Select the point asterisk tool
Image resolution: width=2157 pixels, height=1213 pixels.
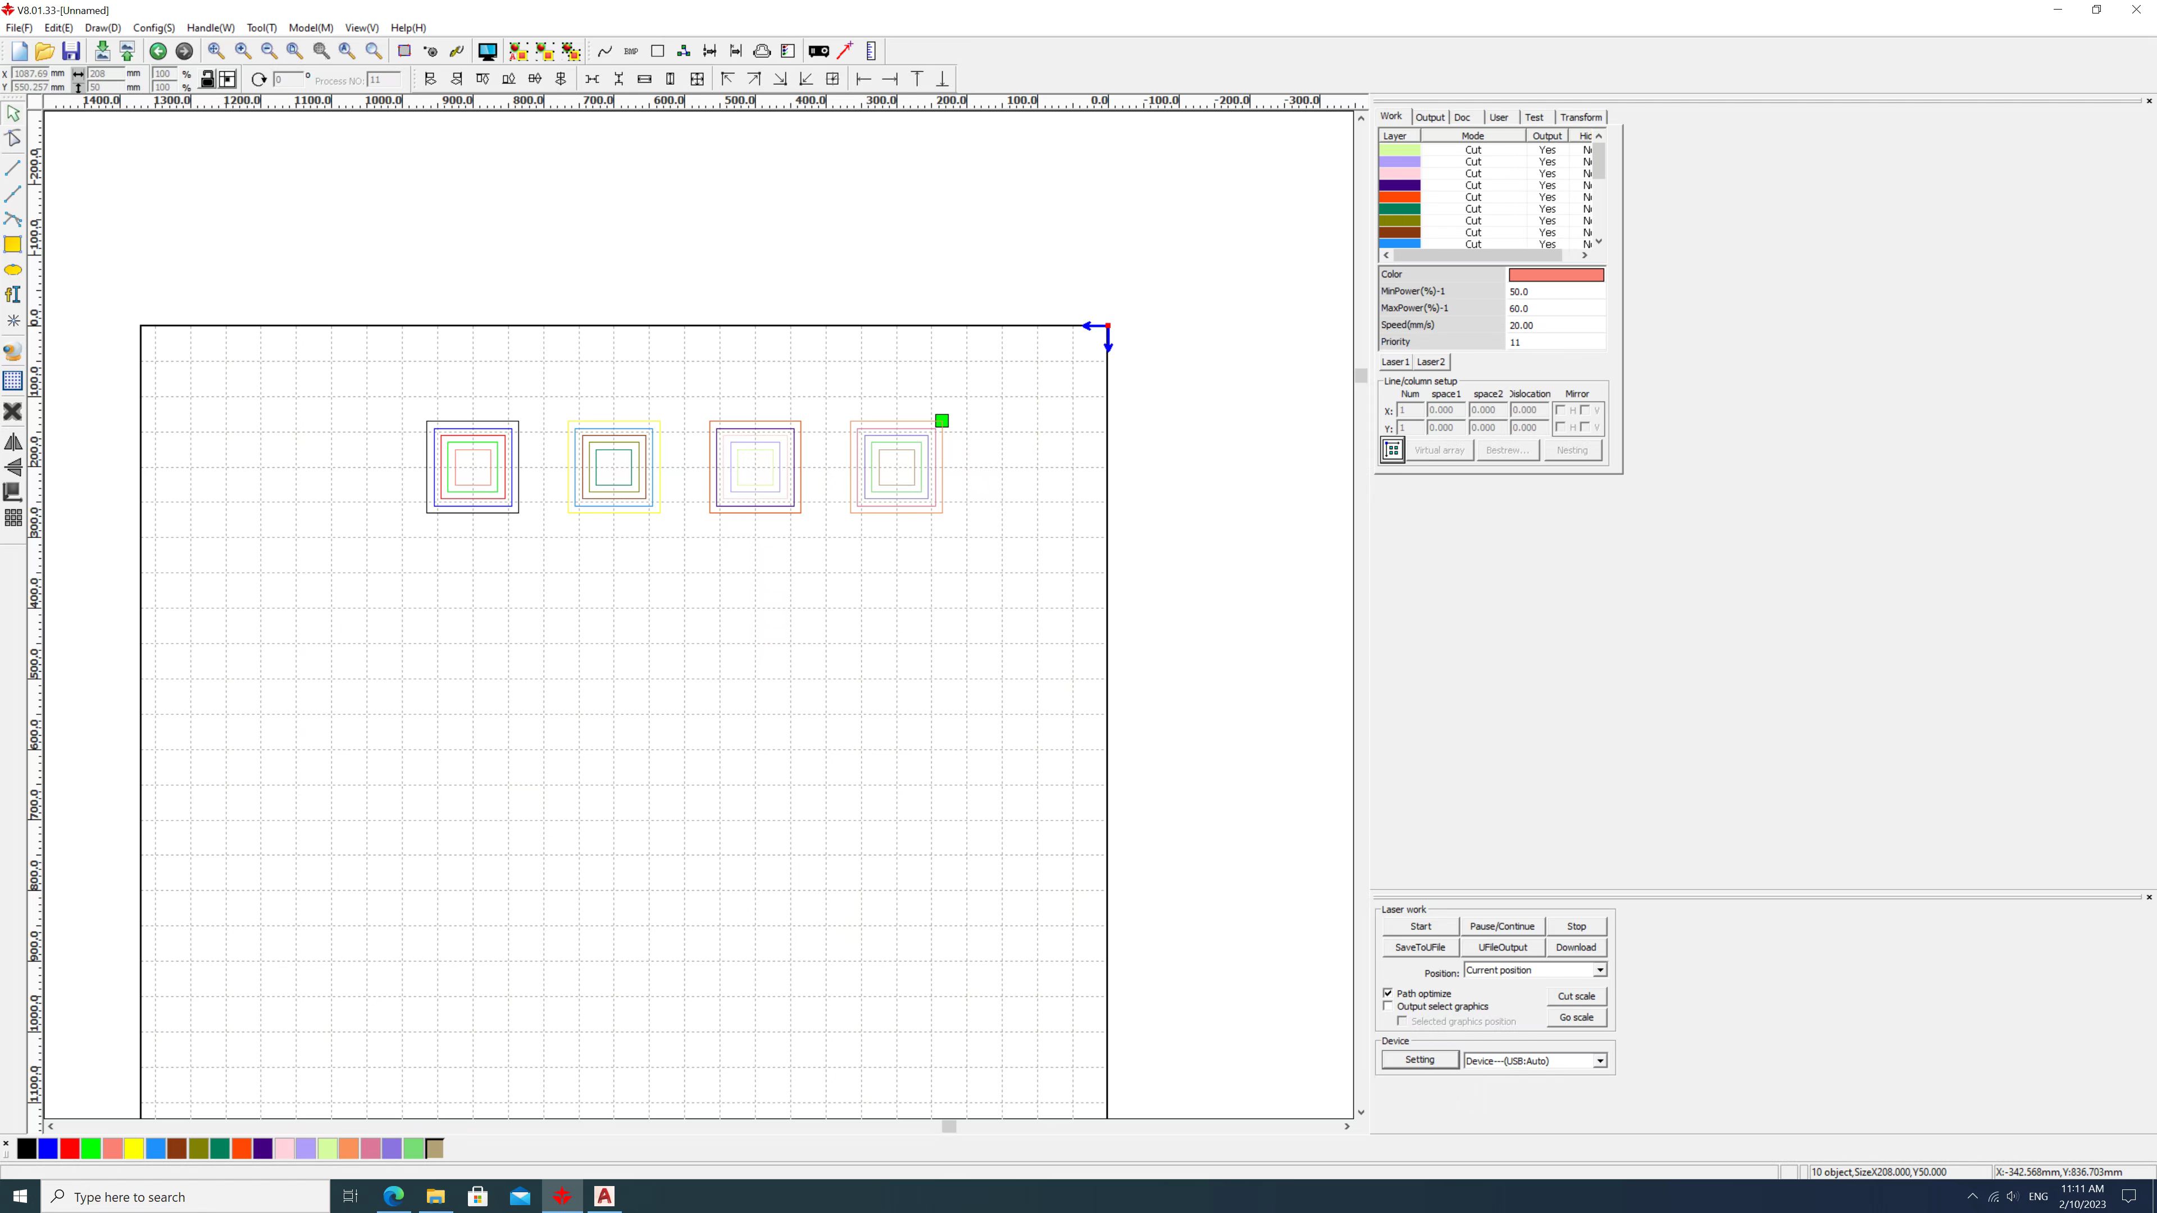[x=13, y=321]
